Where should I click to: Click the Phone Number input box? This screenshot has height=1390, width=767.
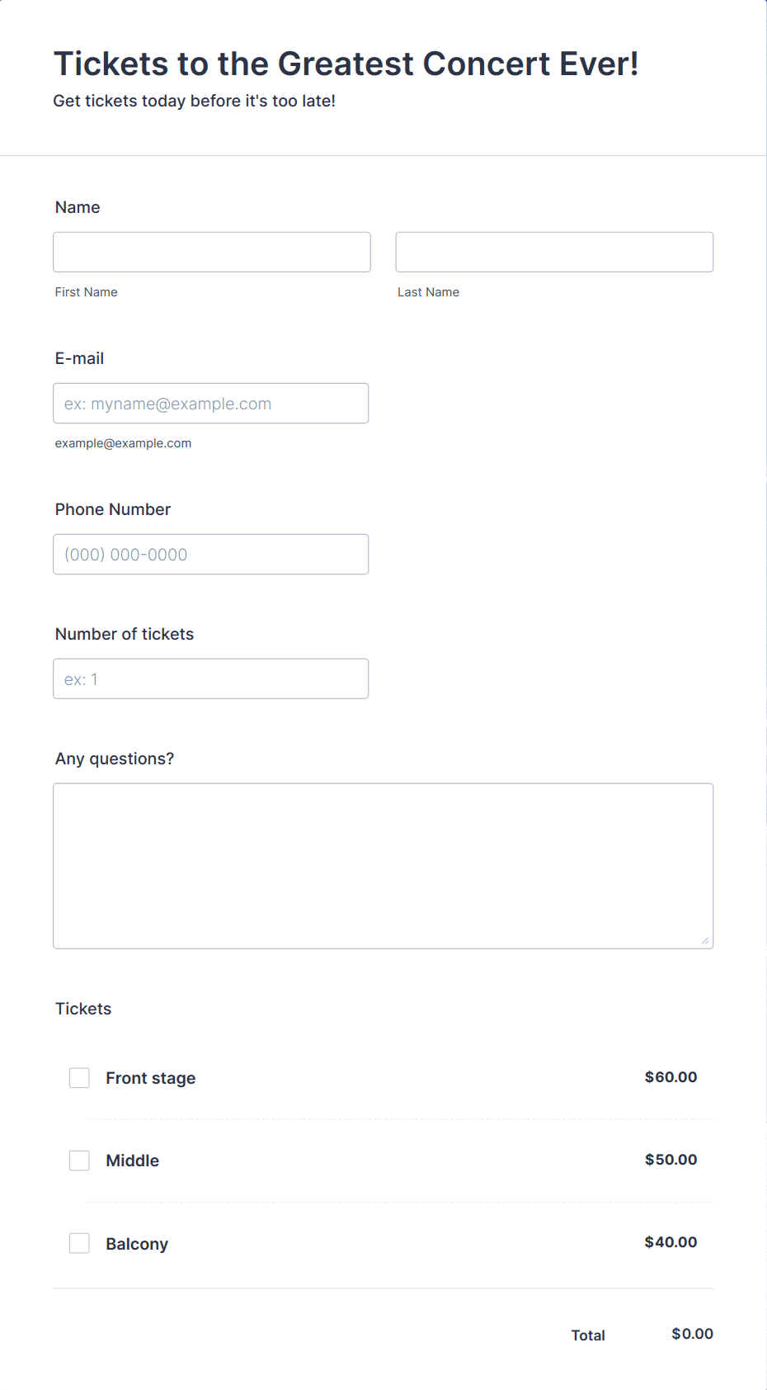210,554
